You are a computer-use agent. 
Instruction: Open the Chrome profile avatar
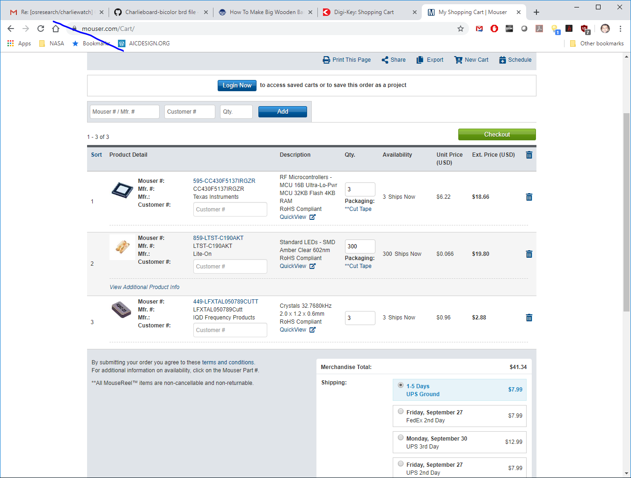point(605,29)
